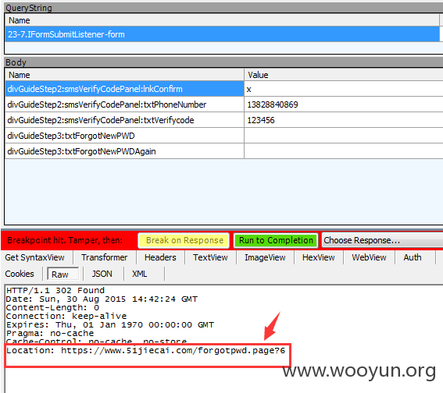Viewport: 443px width, 393px height.
Task: Click the Body Value column header
Action: (344, 75)
